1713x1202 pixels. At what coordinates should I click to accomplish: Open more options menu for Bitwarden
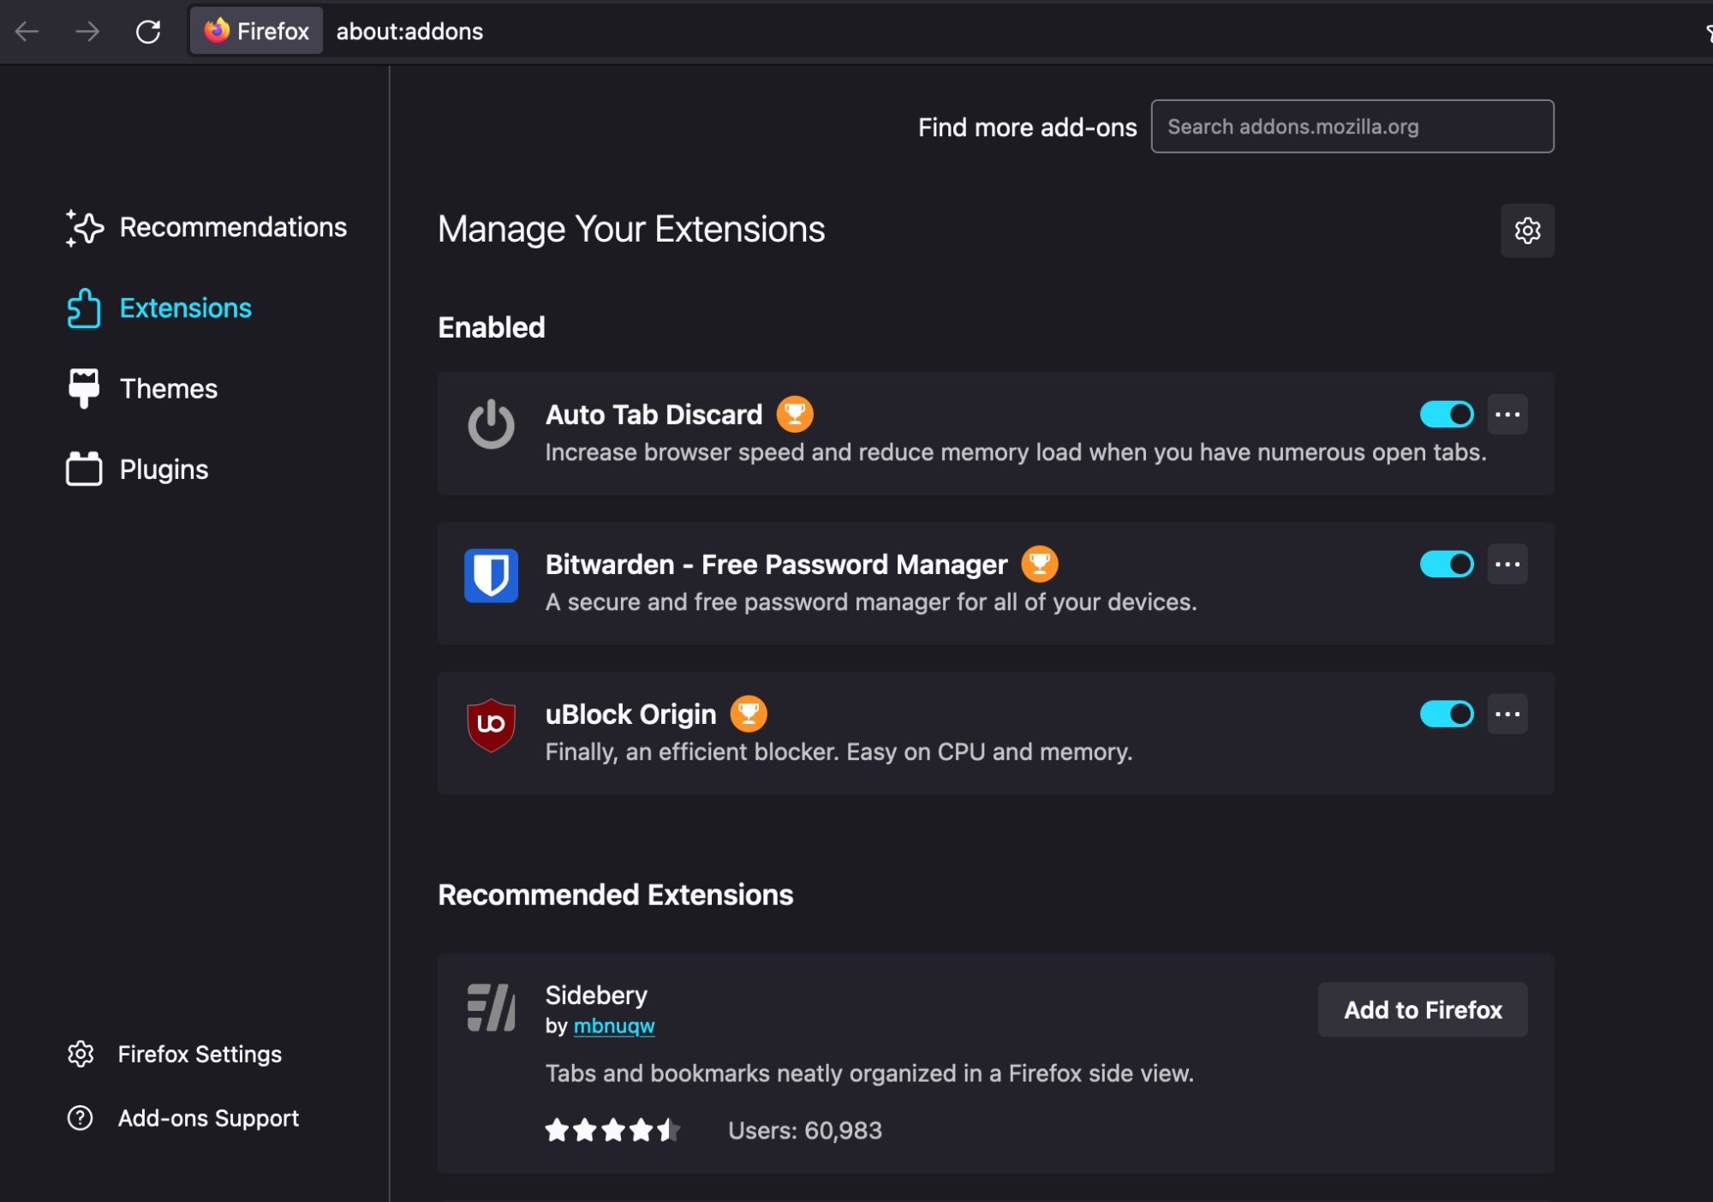(x=1507, y=565)
